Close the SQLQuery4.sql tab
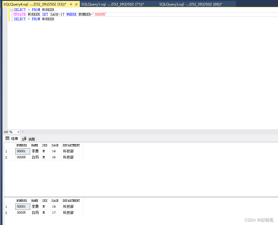278x225 pixels. [76, 4]
